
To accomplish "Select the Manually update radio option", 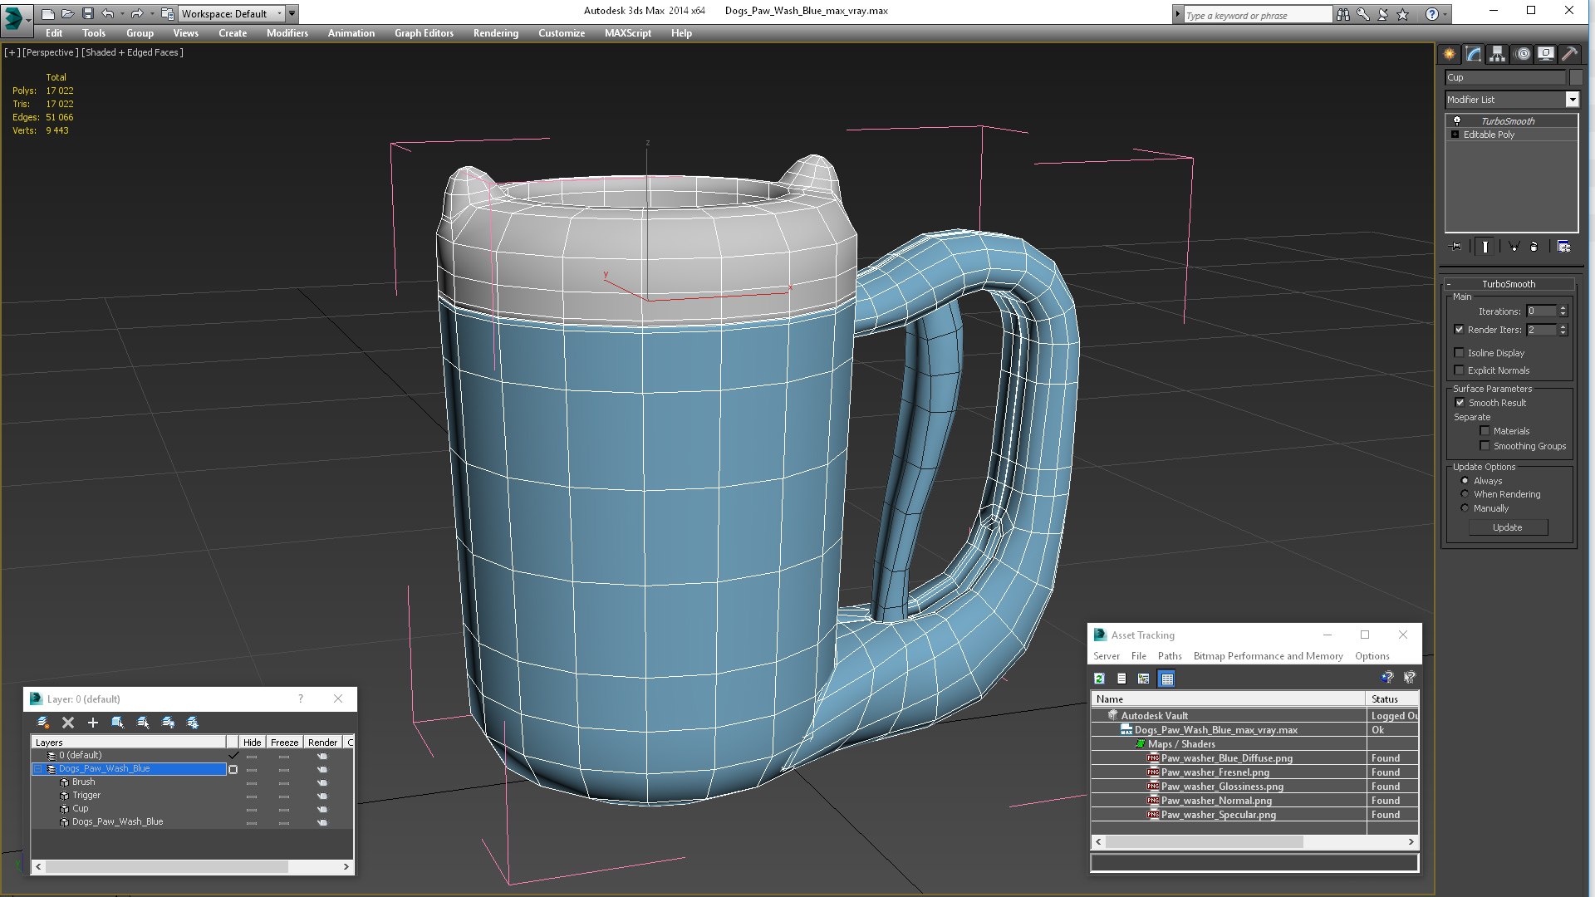I will coord(1465,508).
